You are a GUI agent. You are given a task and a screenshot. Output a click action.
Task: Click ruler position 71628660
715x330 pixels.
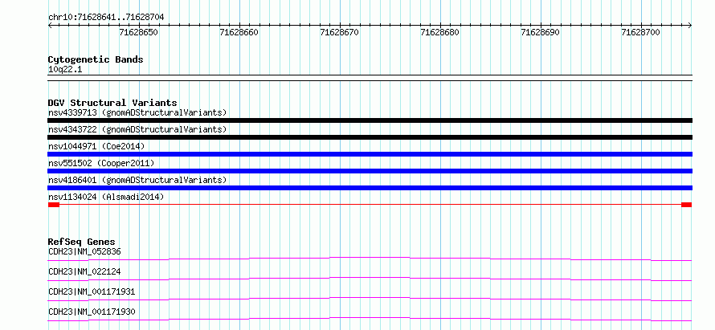click(239, 32)
